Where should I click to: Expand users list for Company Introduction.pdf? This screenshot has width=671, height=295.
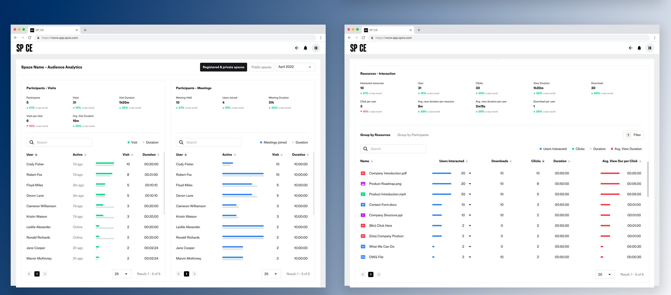[470, 173]
